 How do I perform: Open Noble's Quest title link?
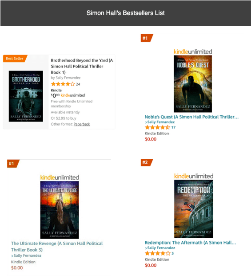pos(191,117)
